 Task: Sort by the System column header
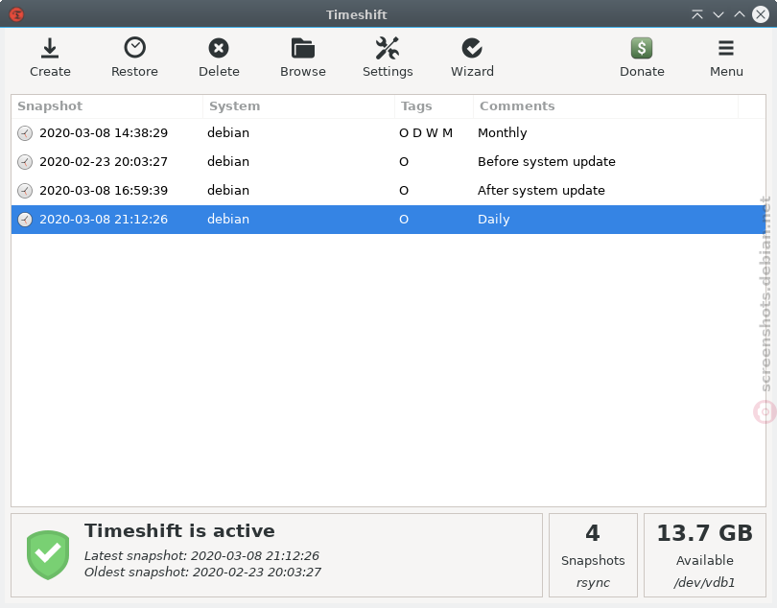coord(298,106)
